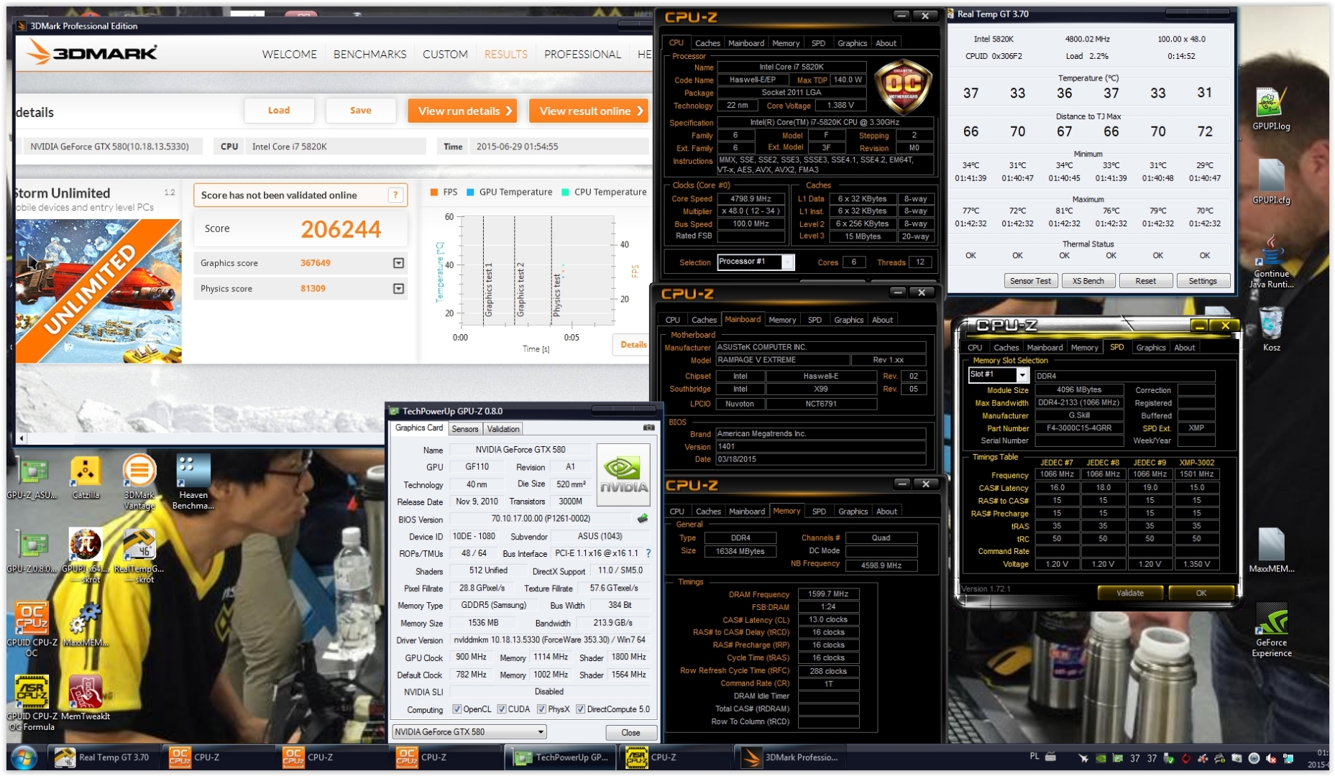Go to the BENCHMARKS tab in 3DMark
The width and height of the screenshot is (1335, 776).
pyautogui.click(x=370, y=54)
